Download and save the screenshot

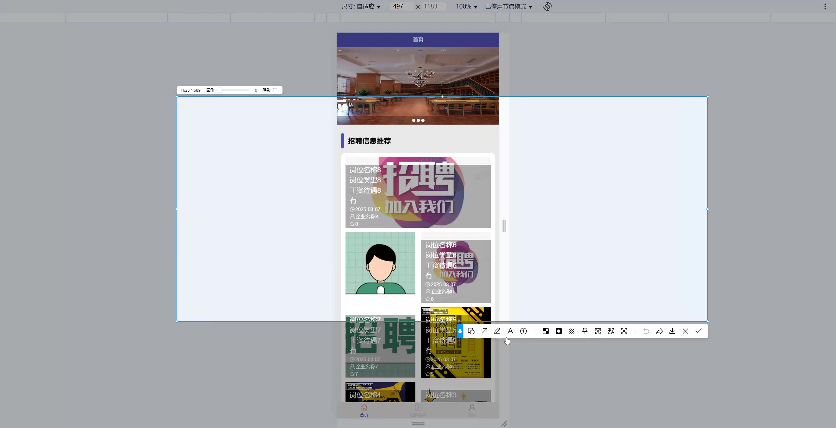(672, 331)
